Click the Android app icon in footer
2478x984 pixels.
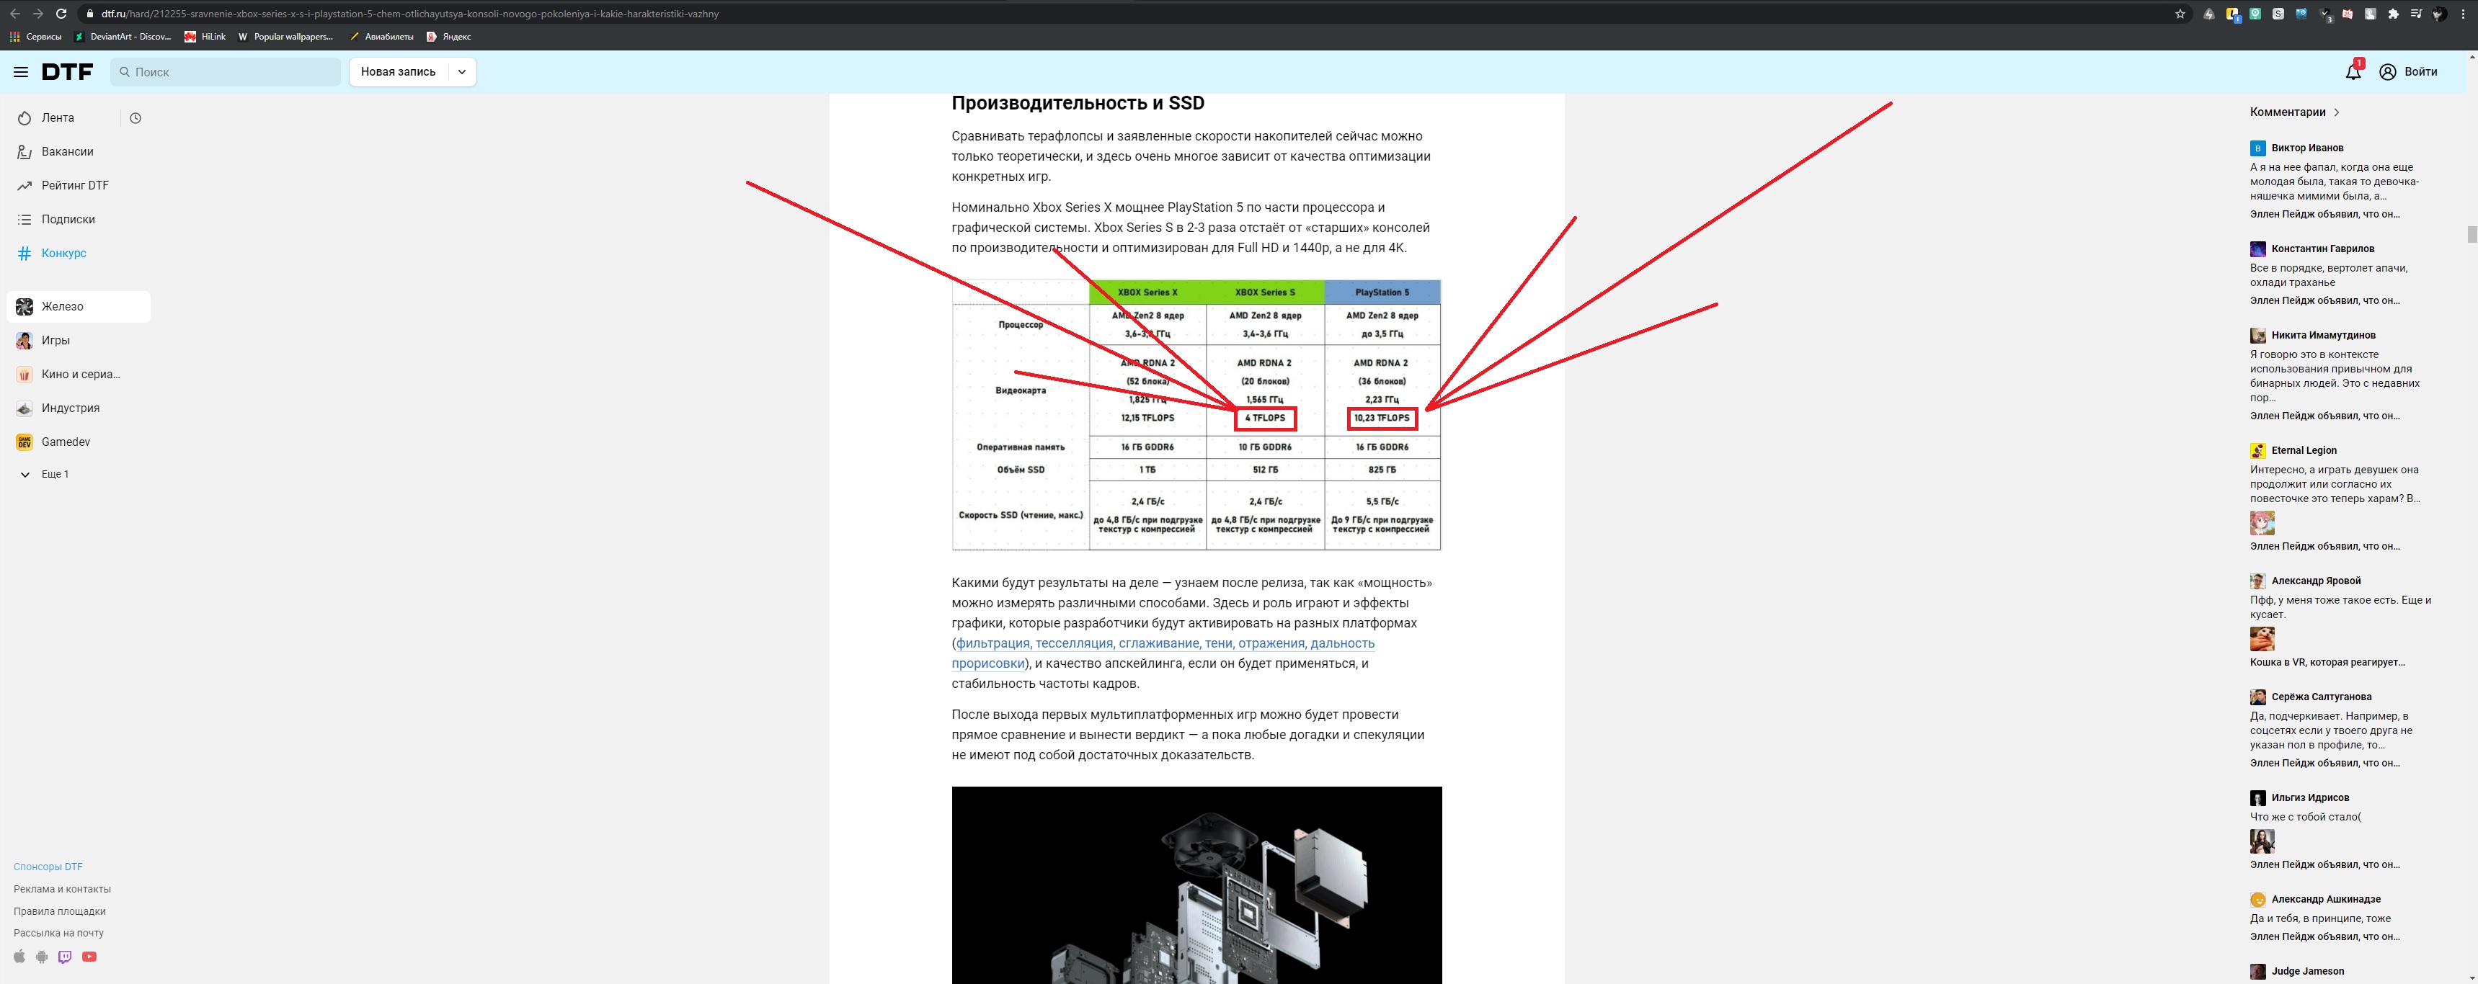[41, 956]
